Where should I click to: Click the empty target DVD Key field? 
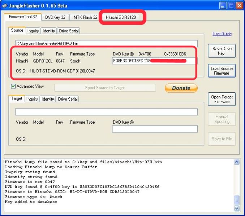click(x=155, y=129)
